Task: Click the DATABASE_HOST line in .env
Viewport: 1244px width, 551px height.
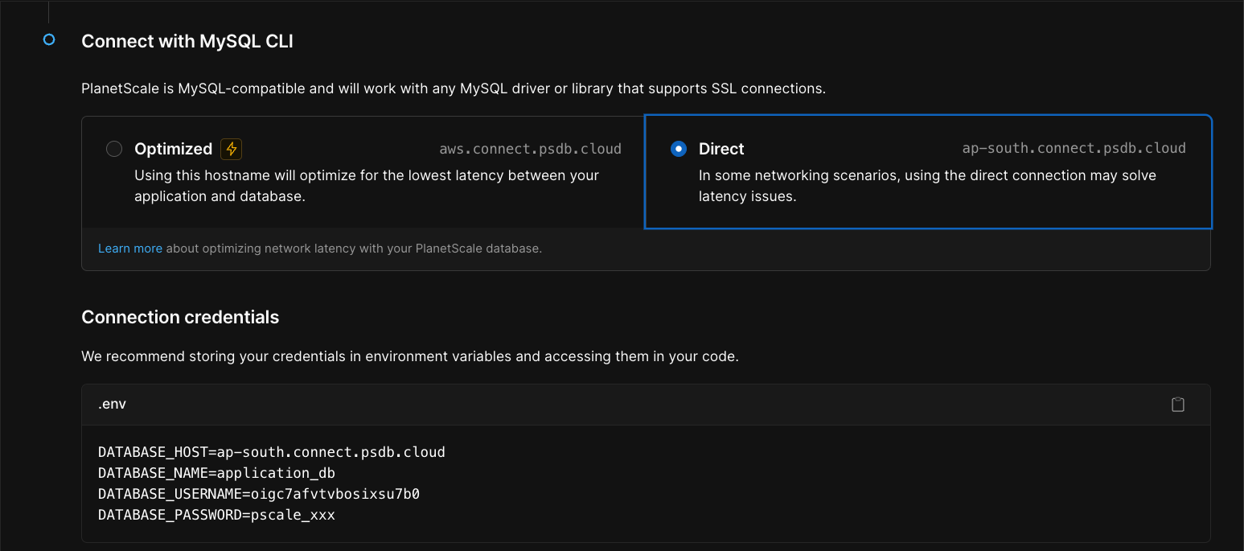Action: (x=272, y=452)
